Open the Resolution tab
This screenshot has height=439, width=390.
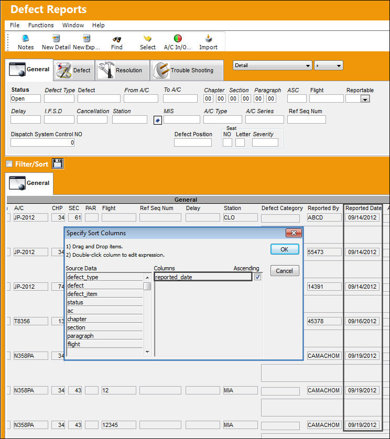[123, 70]
